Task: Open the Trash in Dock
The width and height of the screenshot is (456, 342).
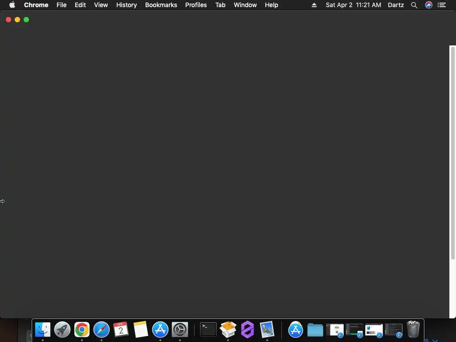Action: coord(413,330)
